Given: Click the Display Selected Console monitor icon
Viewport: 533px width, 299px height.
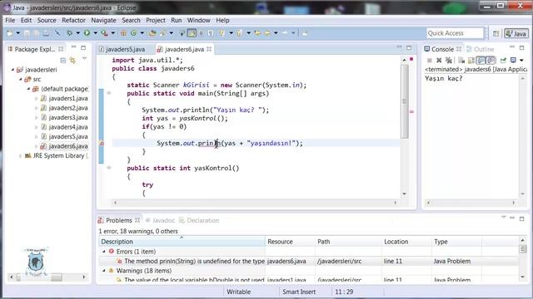Looking at the screenshot, I should tap(513, 60).
